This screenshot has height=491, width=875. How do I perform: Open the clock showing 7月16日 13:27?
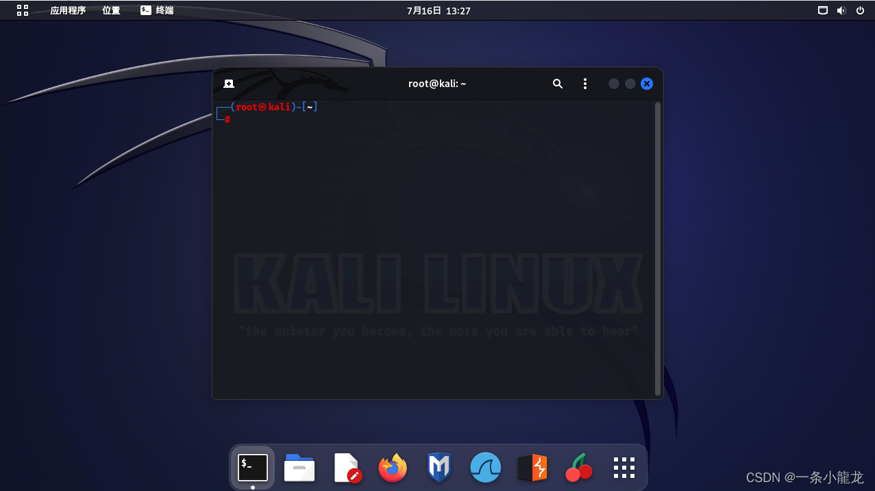click(x=439, y=10)
